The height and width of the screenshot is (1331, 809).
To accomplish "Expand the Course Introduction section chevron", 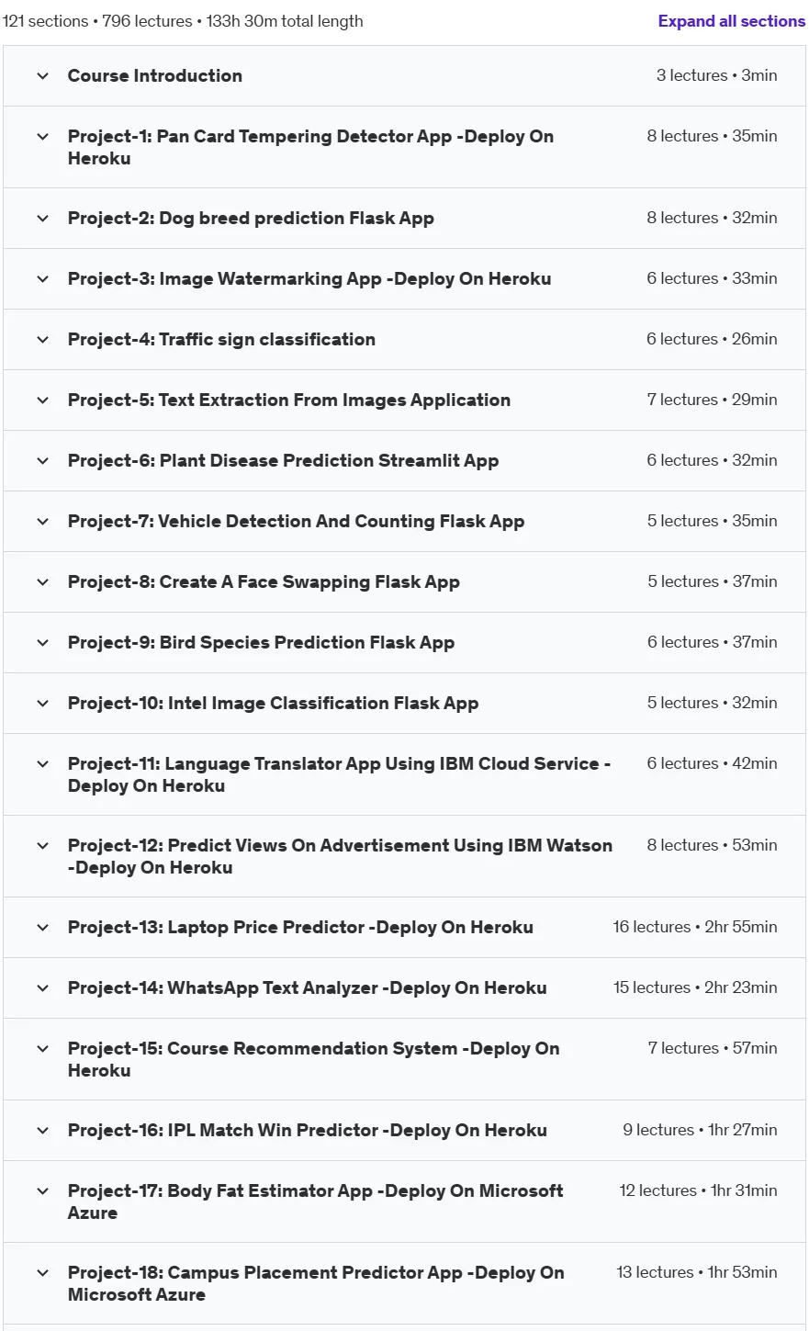I will pyautogui.click(x=42, y=76).
